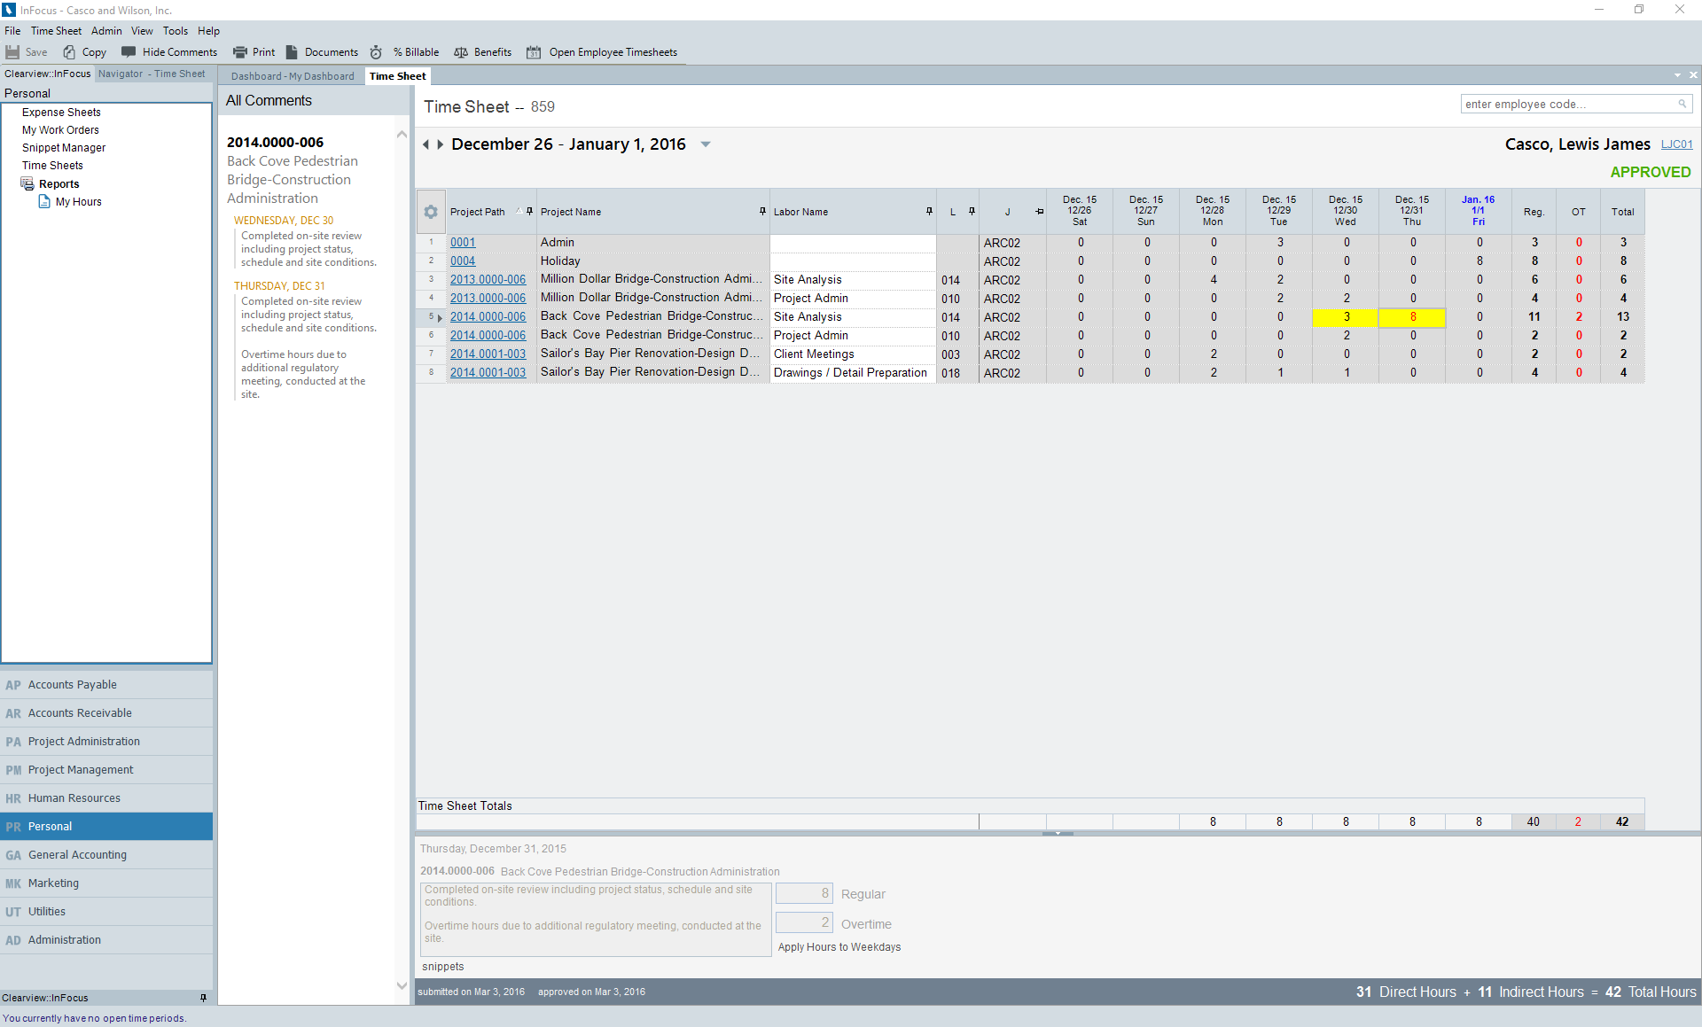Click the % Billable stopwatch icon
This screenshot has height=1027, width=1702.
[x=376, y=52]
